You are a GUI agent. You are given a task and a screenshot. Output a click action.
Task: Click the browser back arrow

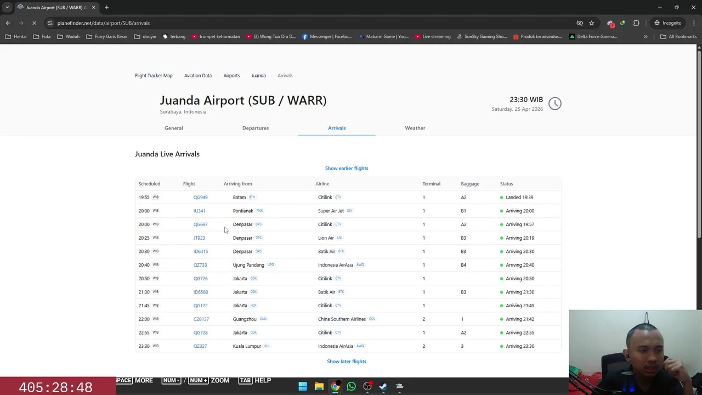coord(8,23)
